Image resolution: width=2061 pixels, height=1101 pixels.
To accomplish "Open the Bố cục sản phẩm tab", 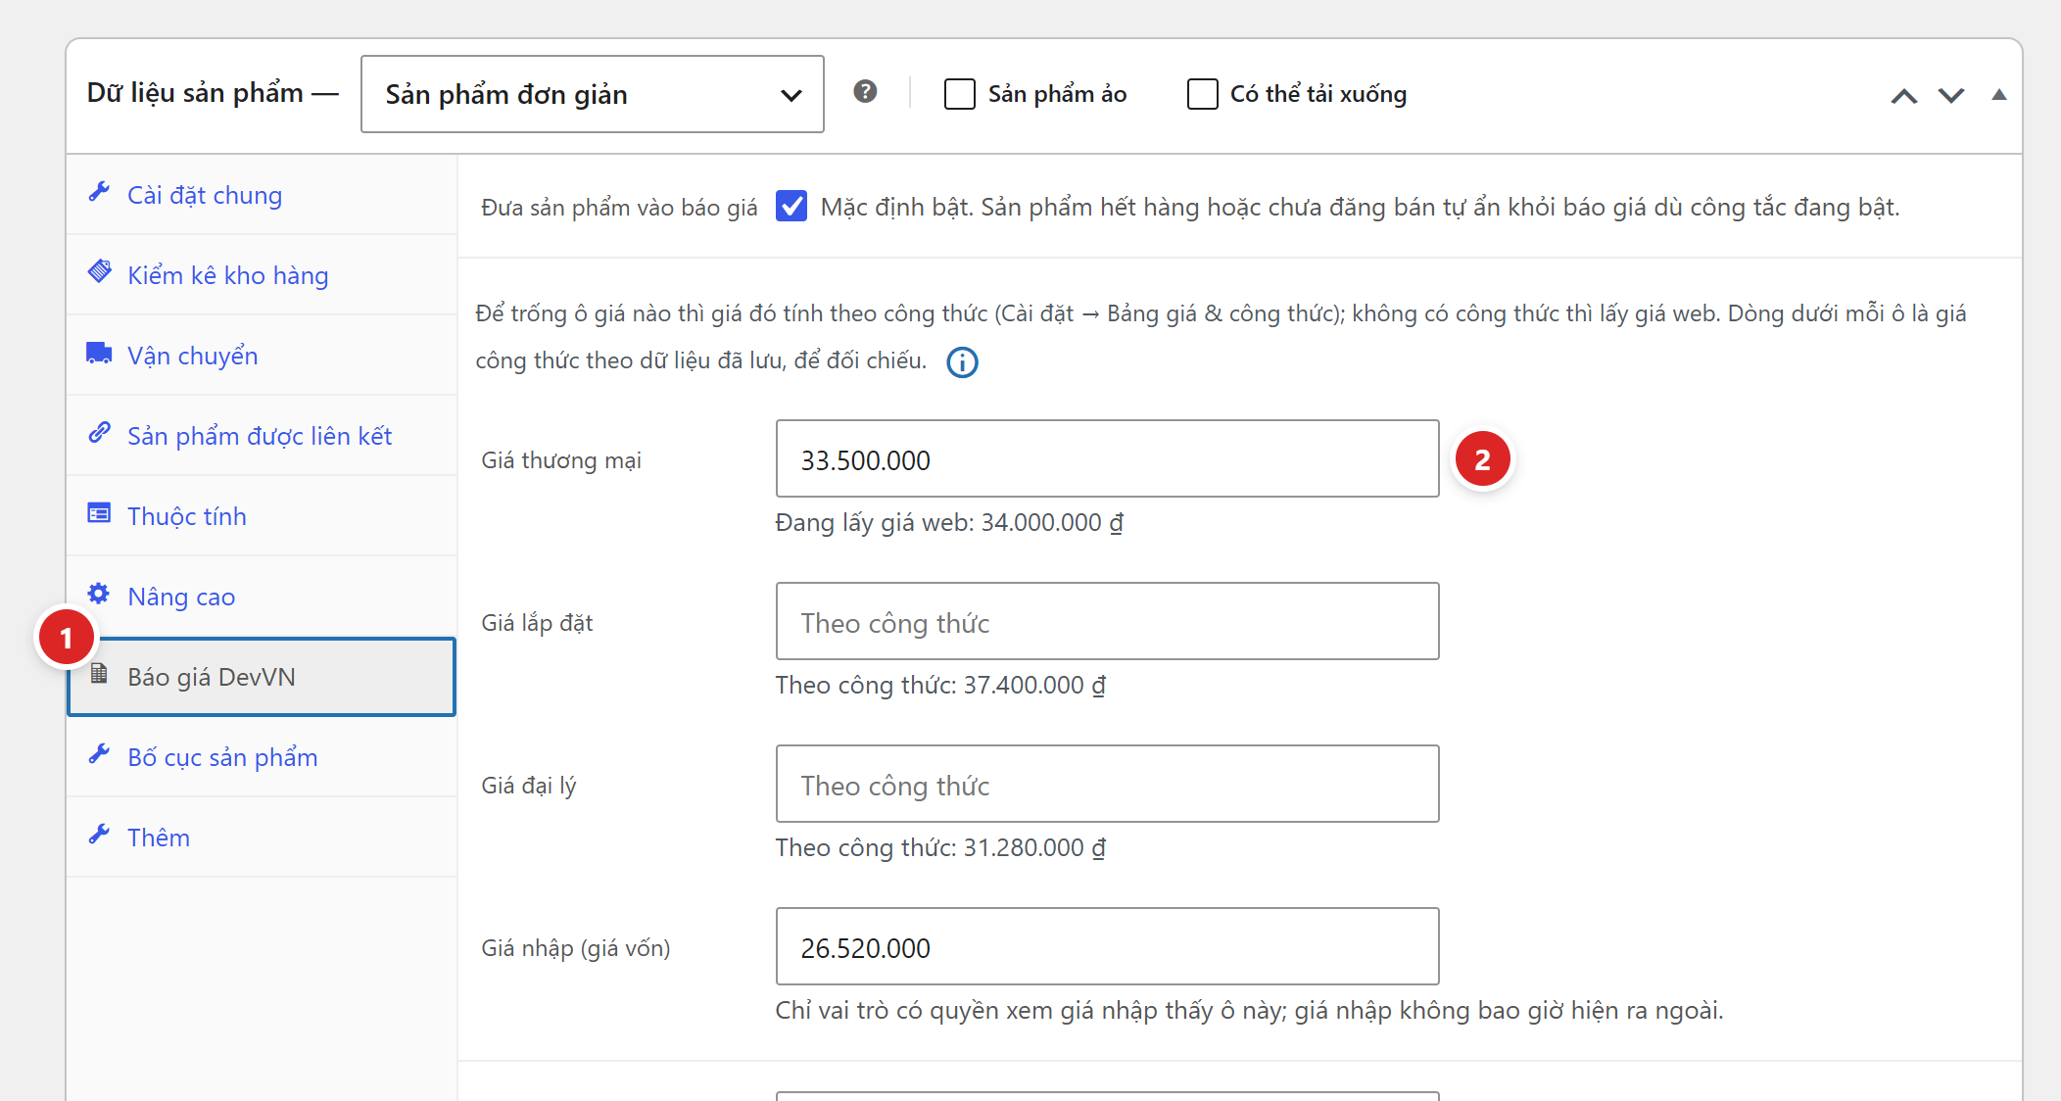I will pyautogui.click(x=262, y=757).
